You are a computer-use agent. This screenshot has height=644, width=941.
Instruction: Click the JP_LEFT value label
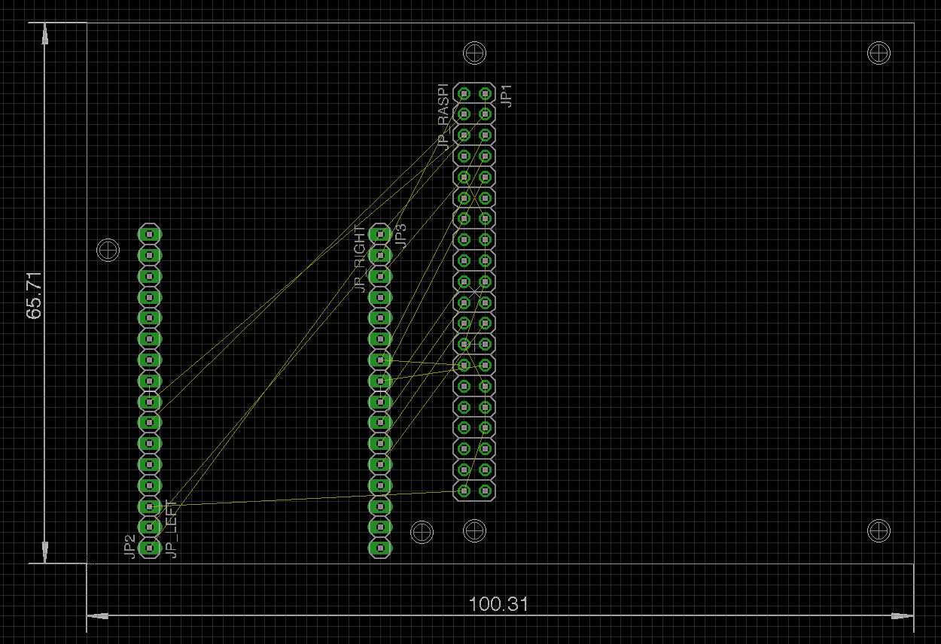172,530
